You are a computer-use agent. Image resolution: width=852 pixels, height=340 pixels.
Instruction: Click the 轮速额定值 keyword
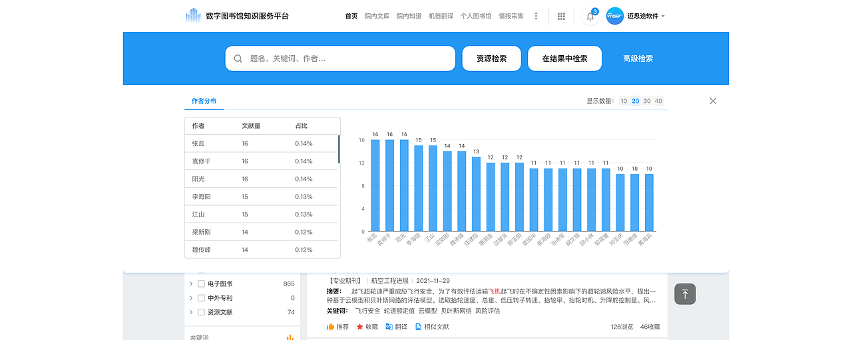[399, 311]
